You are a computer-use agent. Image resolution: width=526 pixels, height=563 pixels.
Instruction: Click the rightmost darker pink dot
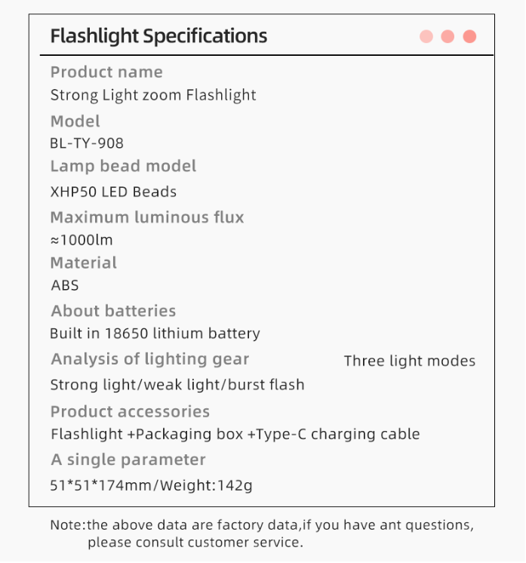pos(469,36)
